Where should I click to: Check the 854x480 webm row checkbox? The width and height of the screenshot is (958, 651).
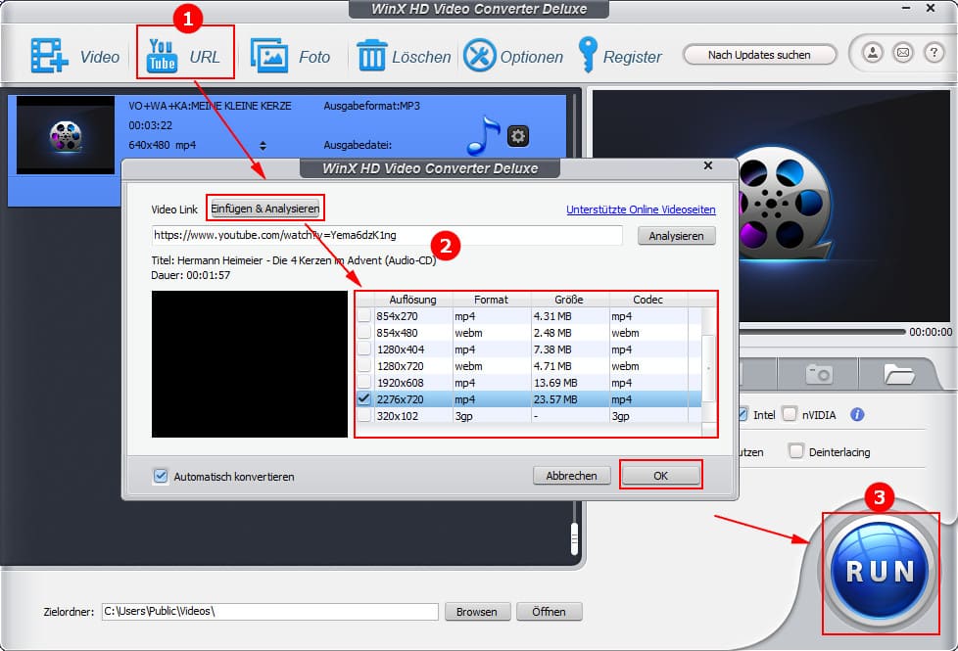tap(364, 332)
